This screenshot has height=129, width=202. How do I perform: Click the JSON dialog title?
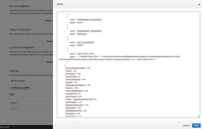click(60, 4)
